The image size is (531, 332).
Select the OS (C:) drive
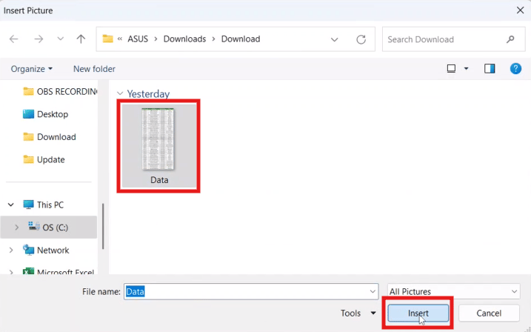click(48, 227)
